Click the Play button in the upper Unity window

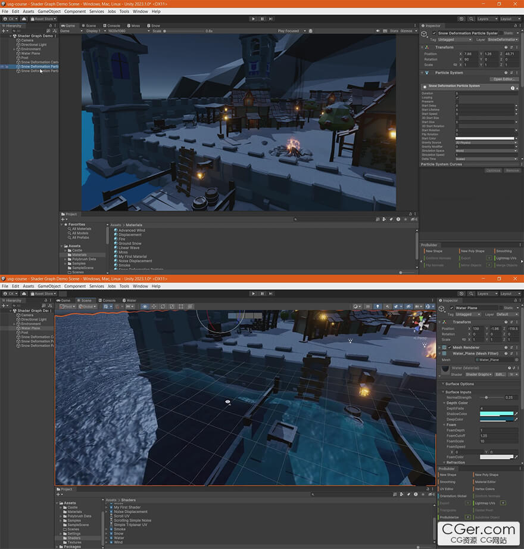point(253,19)
